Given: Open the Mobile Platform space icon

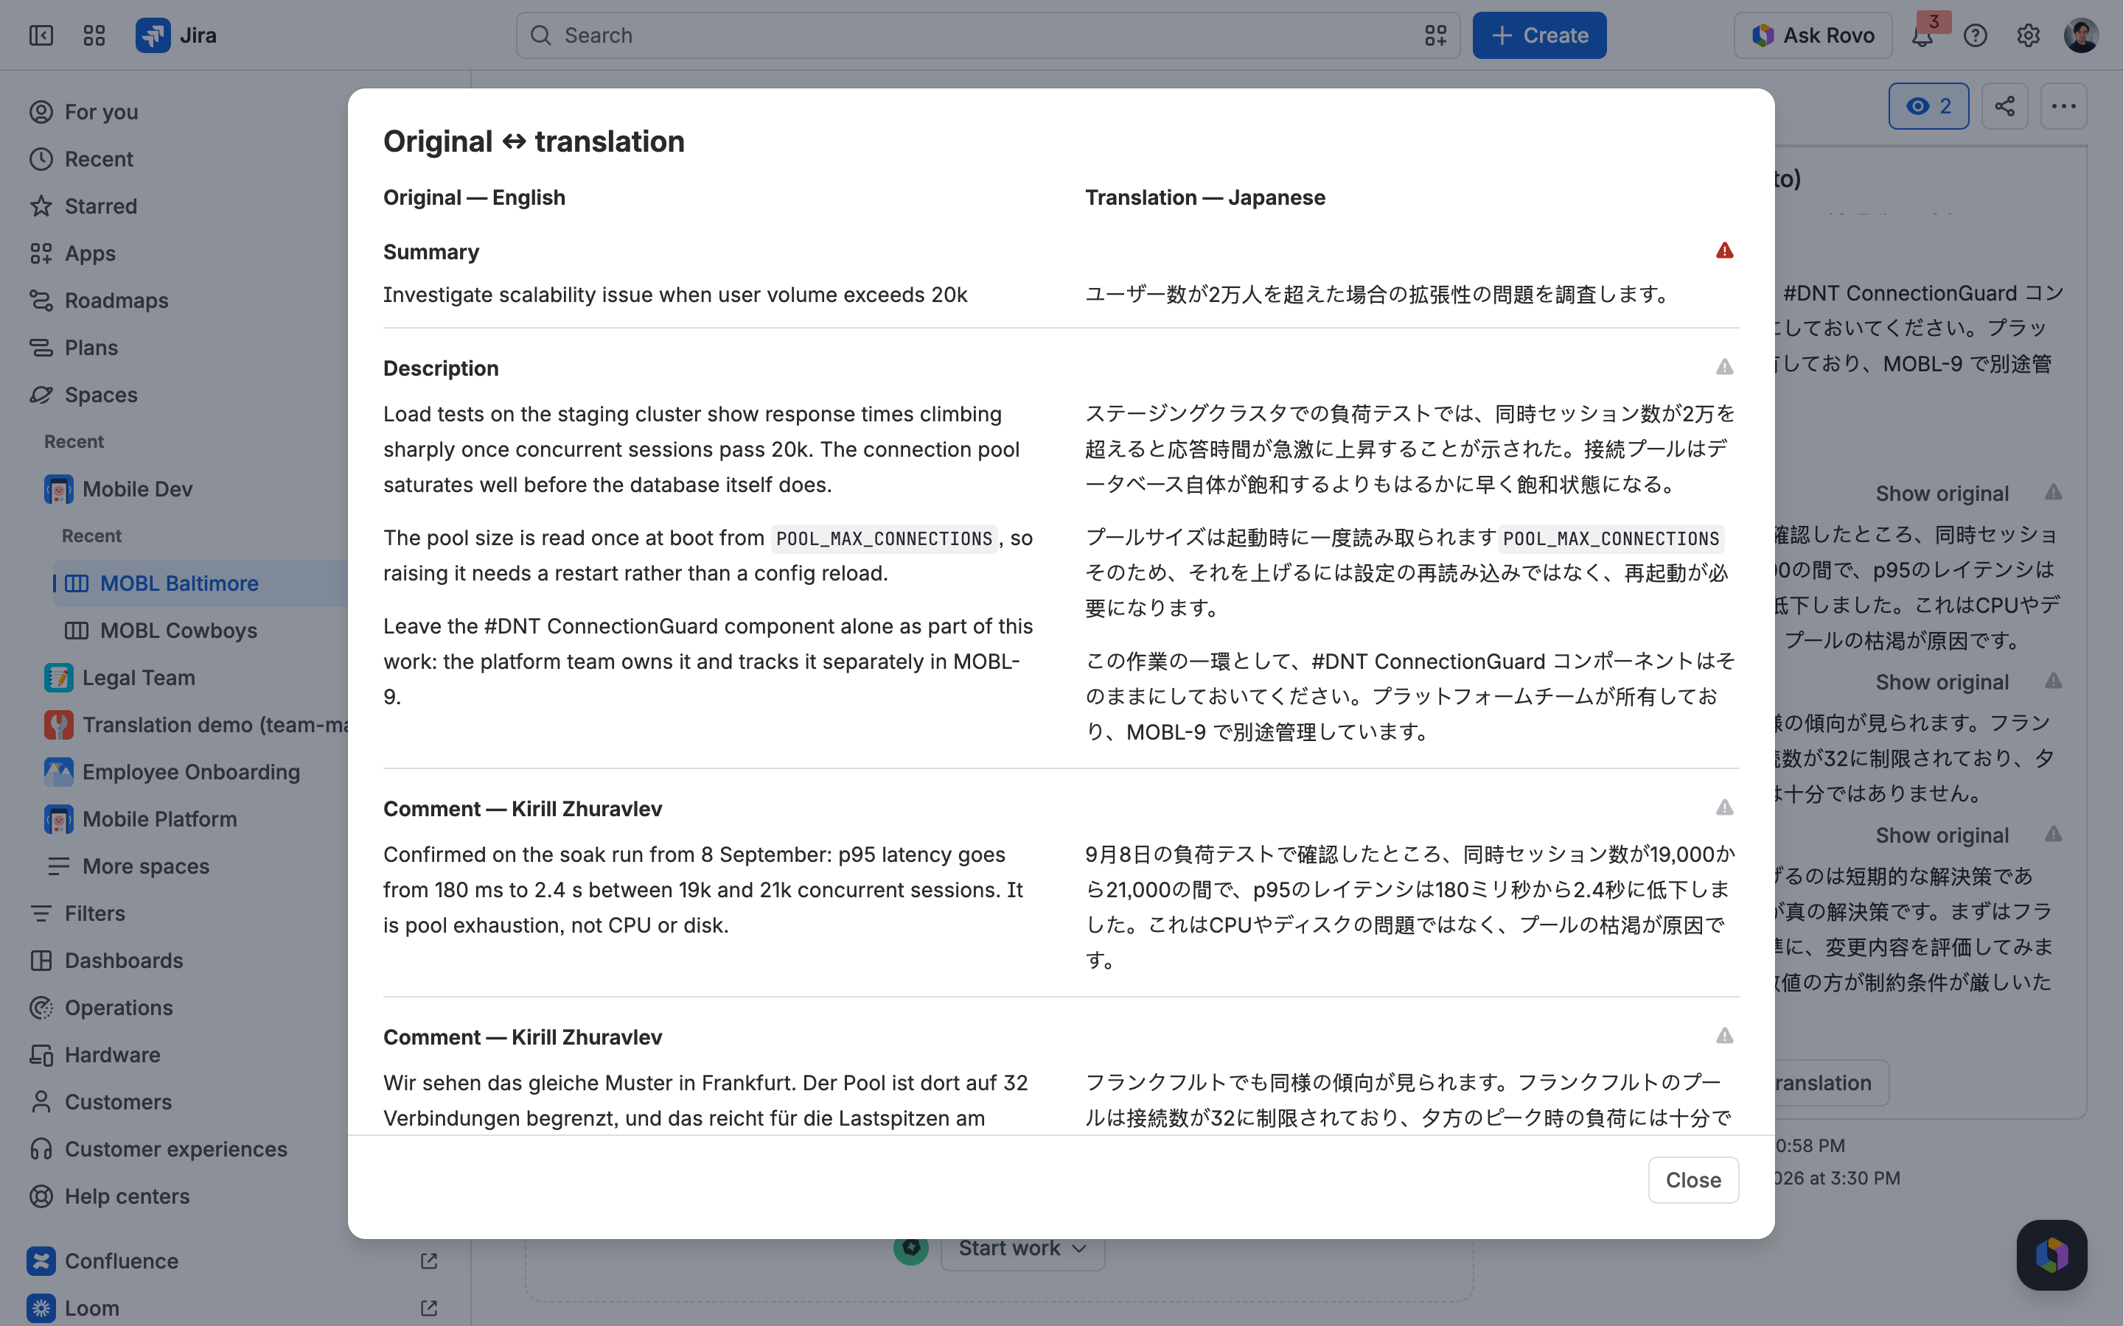Looking at the screenshot, I should pyautogui.click(x=59, y=819).
